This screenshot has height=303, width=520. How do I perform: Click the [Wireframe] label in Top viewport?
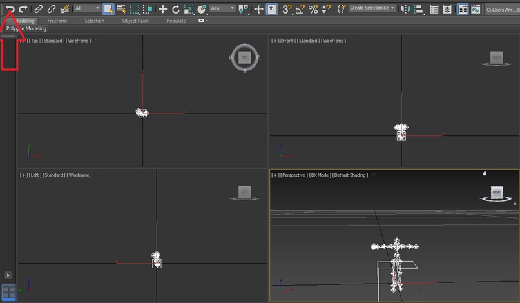78,41
